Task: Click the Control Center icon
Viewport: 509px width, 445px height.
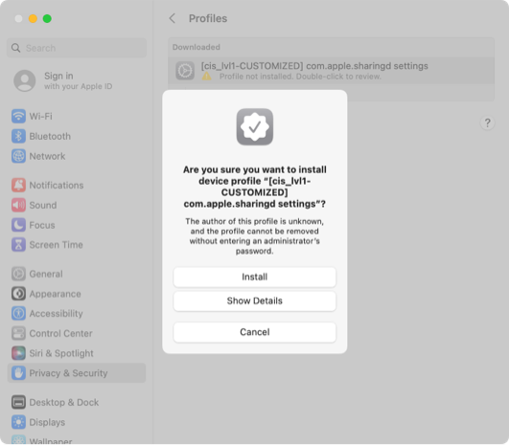Action: point(18,333)
